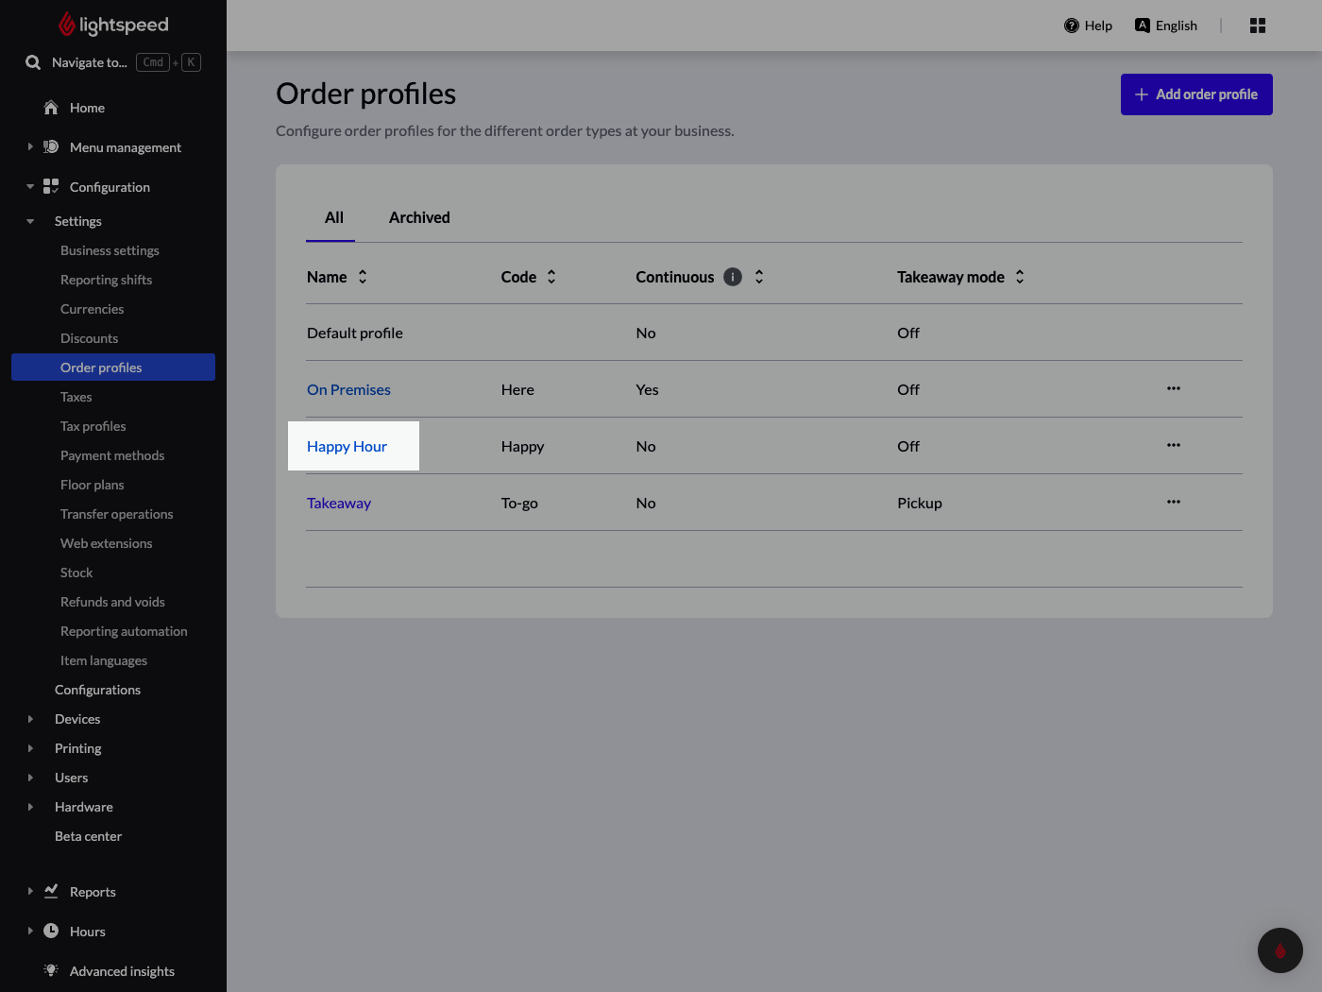This screenshot has height=992, width=1322.
Task: Expand the Reports section
Action: click(x=30, y=892)
